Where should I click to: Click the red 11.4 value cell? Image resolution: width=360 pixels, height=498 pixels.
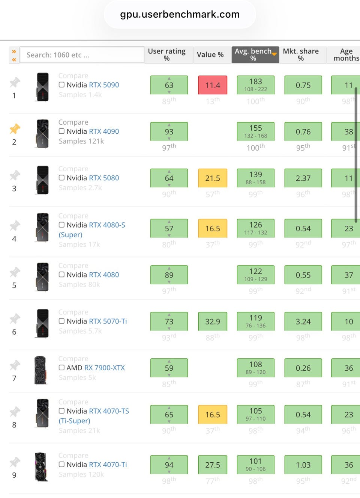tap(213, 85)
